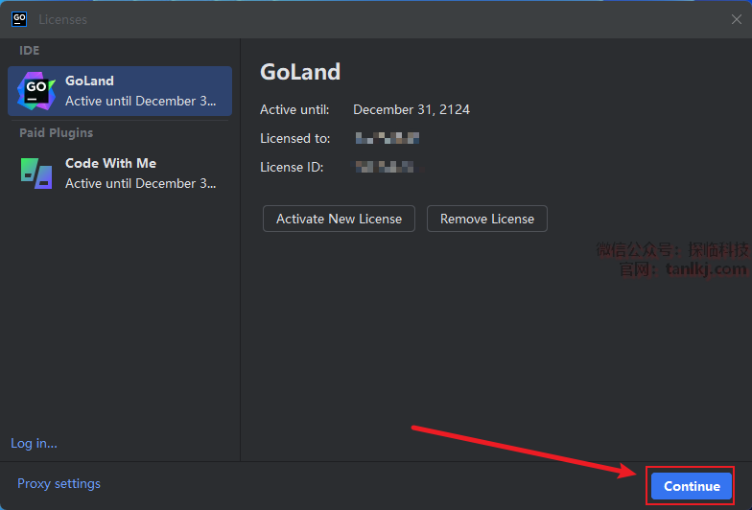
Task: Click the Remove License button
Action: coord(487,219)
